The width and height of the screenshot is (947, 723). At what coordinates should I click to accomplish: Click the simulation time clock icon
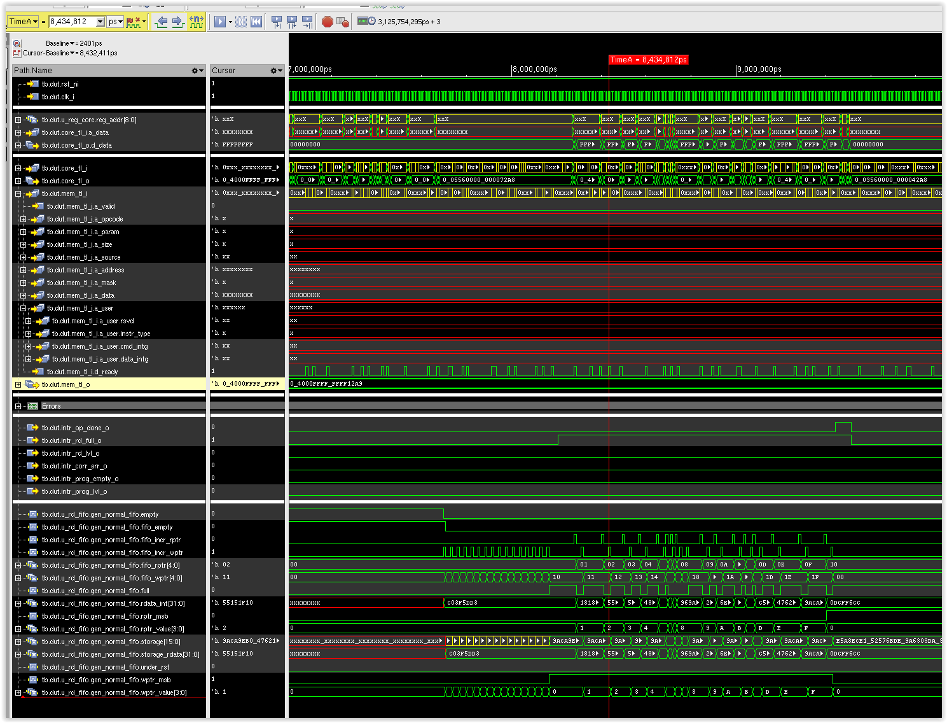point(368,21)
